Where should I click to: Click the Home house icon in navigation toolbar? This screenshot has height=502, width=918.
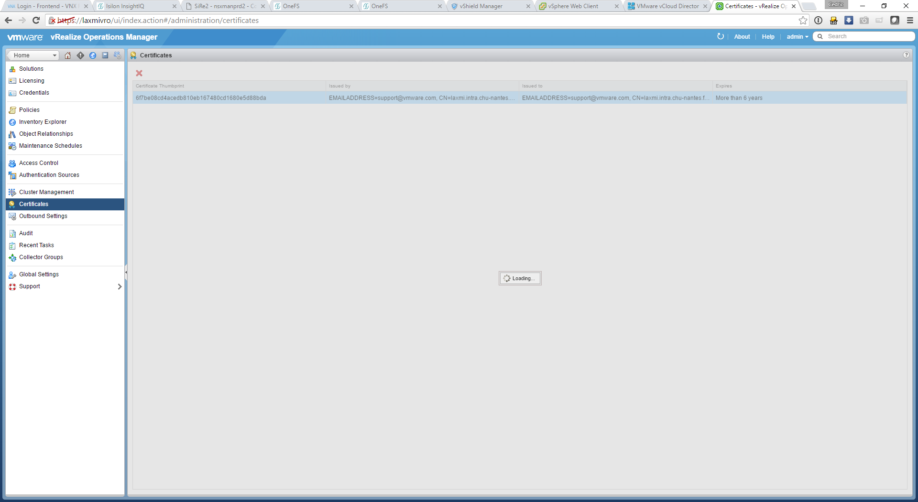(x=67, y=55)
